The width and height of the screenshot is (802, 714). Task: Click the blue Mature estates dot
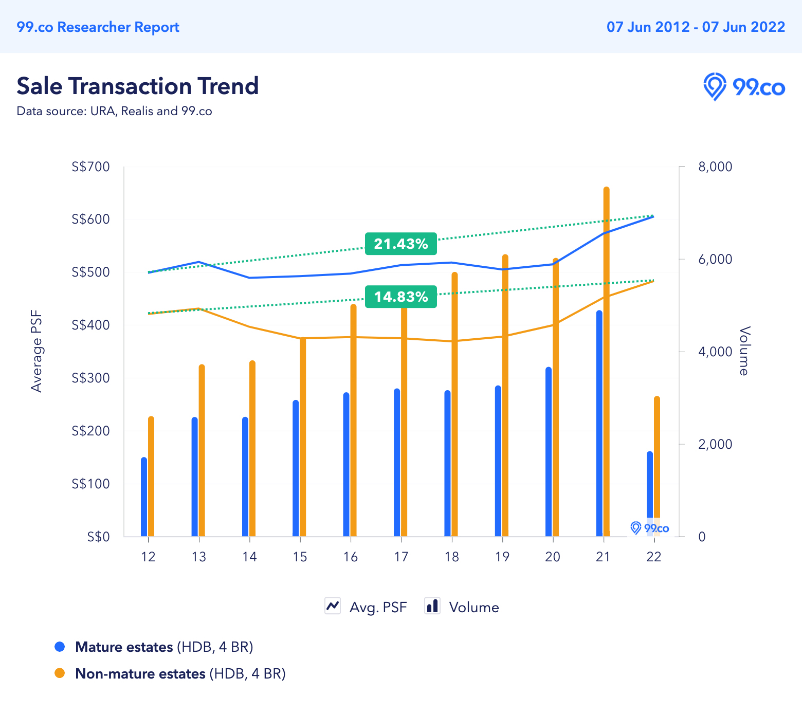tap(60, 647)
